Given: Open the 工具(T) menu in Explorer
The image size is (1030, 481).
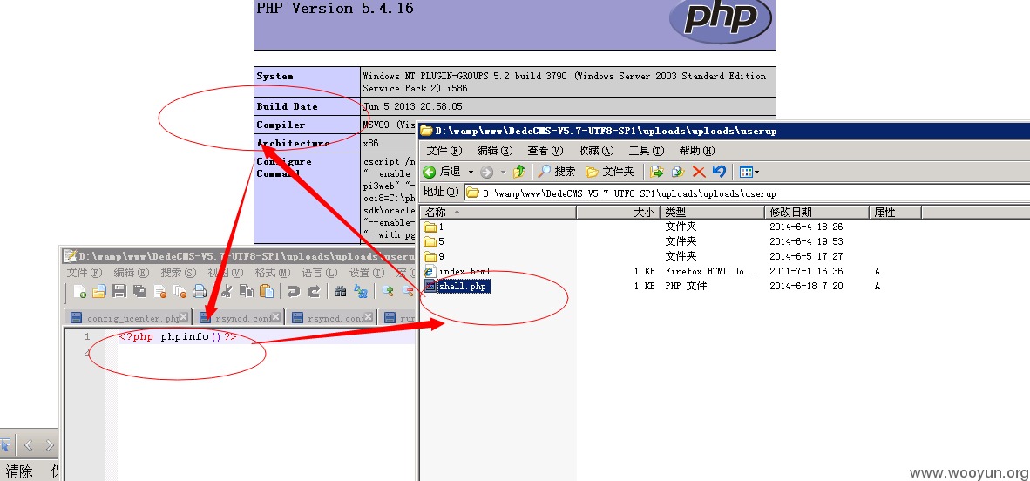Looking at the screenshot, I should coord(647,151).
